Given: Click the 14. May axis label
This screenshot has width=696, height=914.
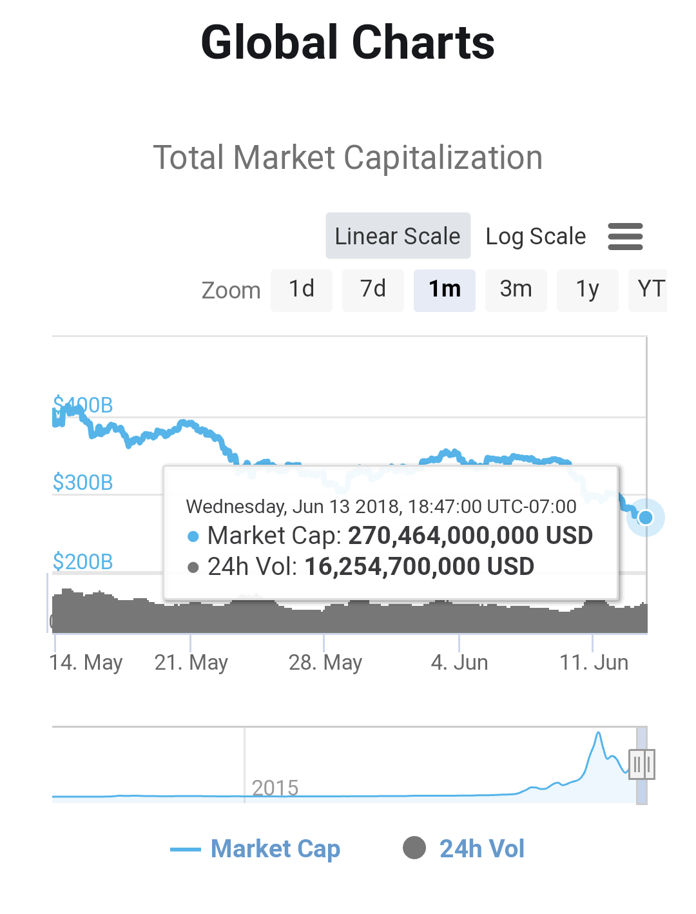Looking at the screenshot, I should tap(86, 663).
